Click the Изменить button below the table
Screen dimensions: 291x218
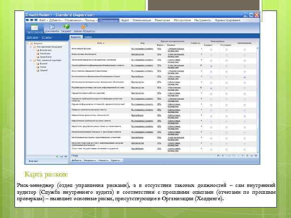103,160
